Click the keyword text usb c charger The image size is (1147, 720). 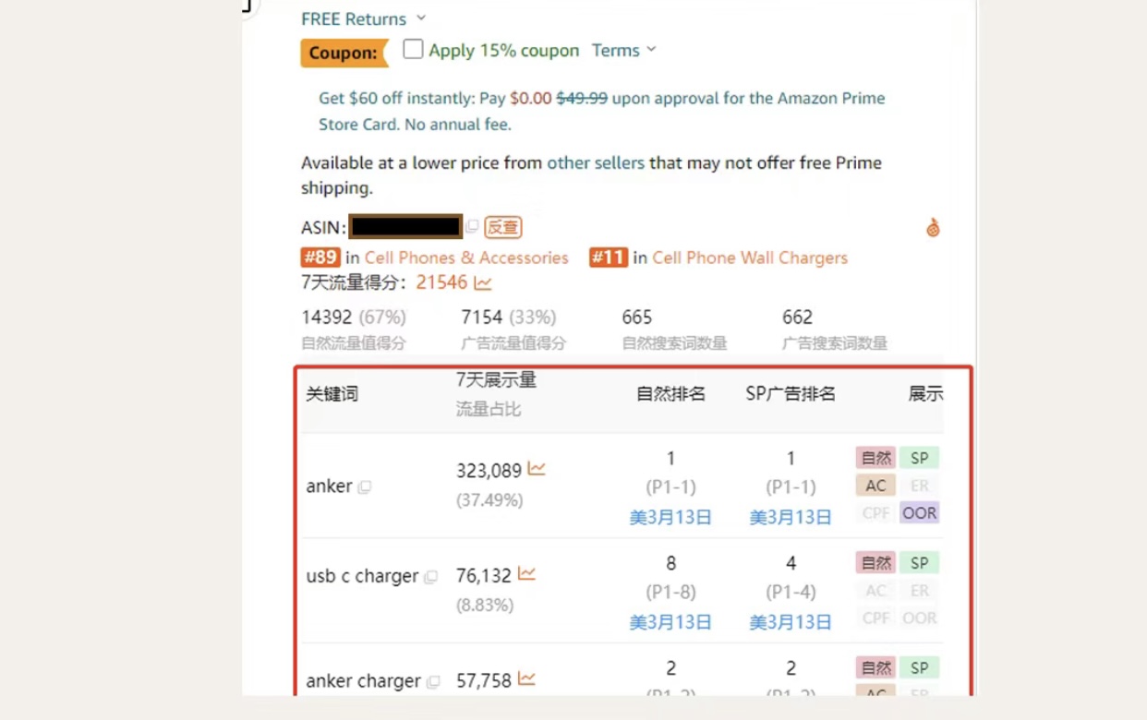(362, 576)
